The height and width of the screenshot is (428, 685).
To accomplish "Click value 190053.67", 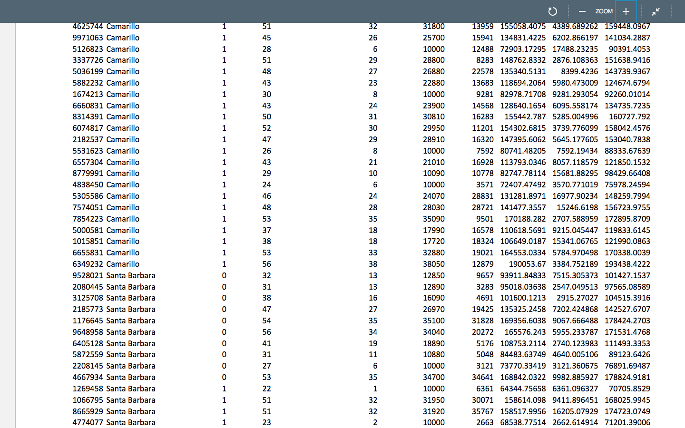I will point(527,264).
